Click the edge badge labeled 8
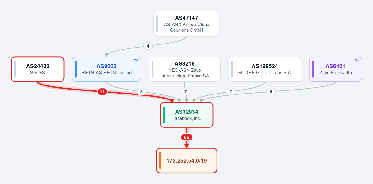The width and height of the screenshot is (373, 184). pyautogui.click(x=141, y=91)
